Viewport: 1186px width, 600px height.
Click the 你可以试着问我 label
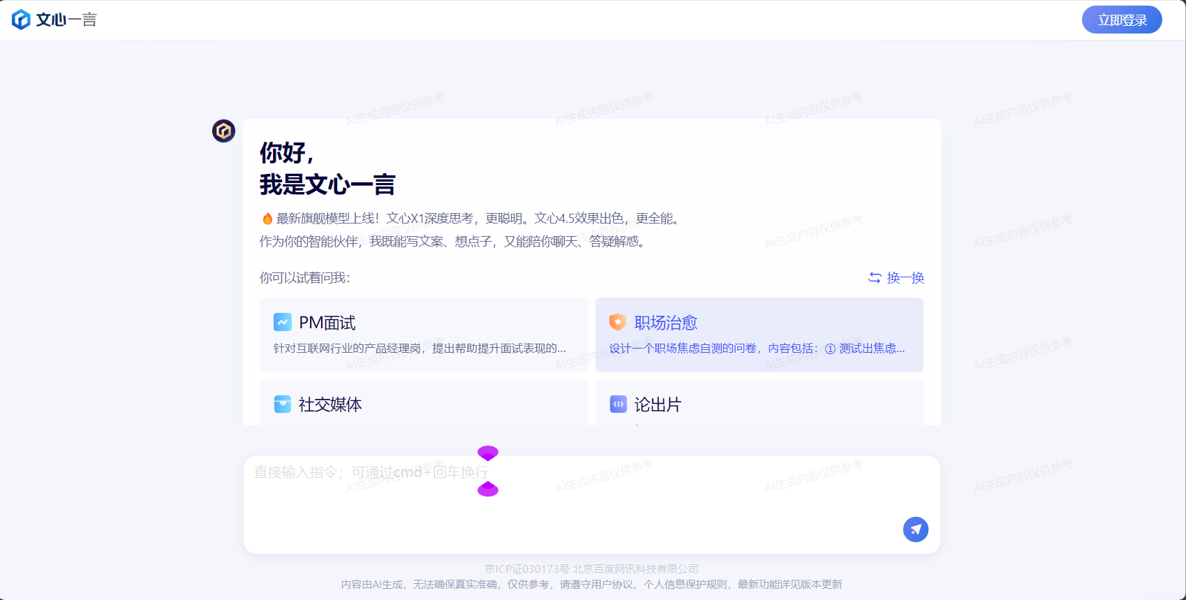pos(304,278)
